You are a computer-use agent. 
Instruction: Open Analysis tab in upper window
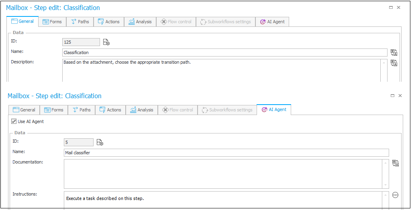140,22
